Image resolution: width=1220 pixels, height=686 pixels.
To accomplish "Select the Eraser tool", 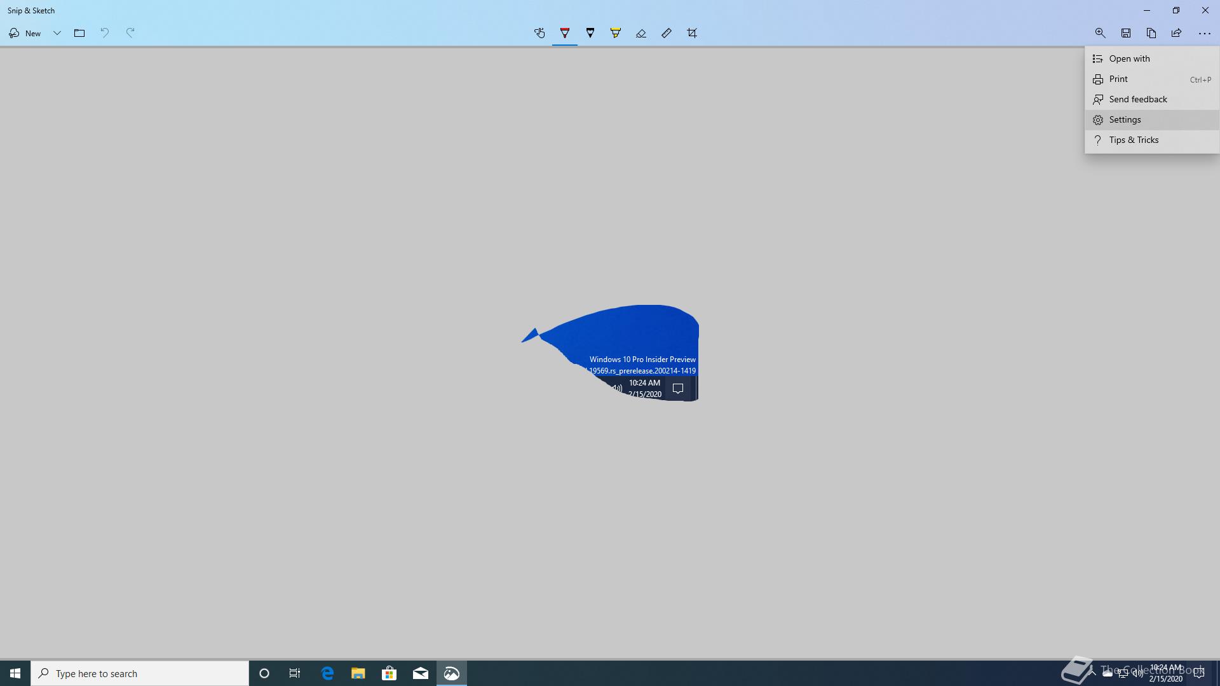I will click(641, 33).
